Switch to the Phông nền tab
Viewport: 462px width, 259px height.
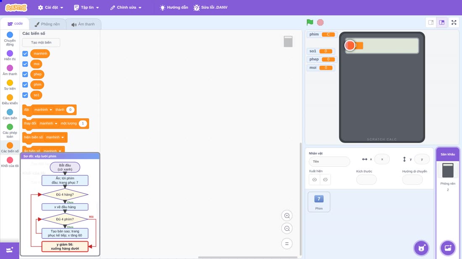pos(47,24)
